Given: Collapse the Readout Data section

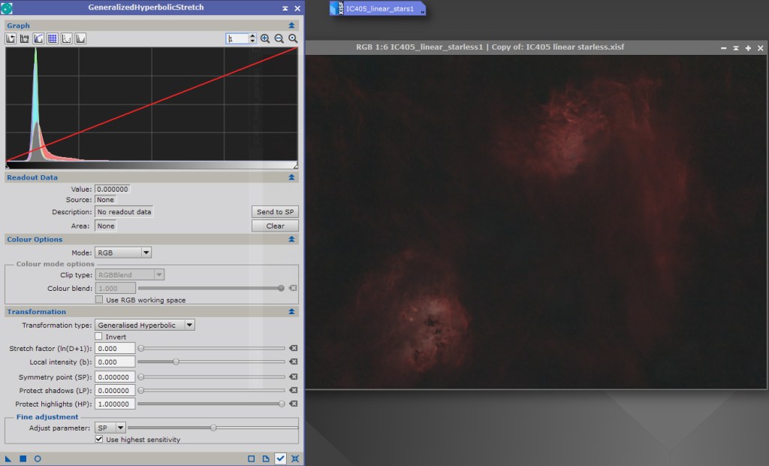Looking at the screenshot, I should 291,178.
